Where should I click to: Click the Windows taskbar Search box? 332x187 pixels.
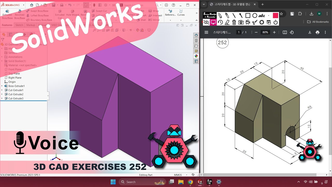pyautogui.click(x=142, y=182)
